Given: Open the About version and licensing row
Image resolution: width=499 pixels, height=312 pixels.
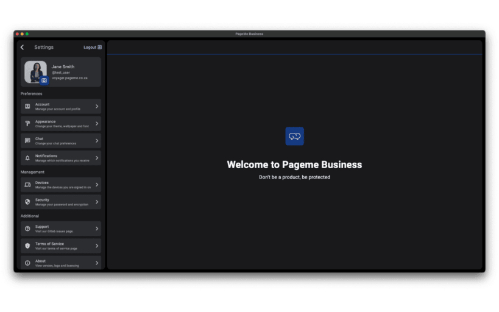Looking at the screenshot, I should coord(61,263).
